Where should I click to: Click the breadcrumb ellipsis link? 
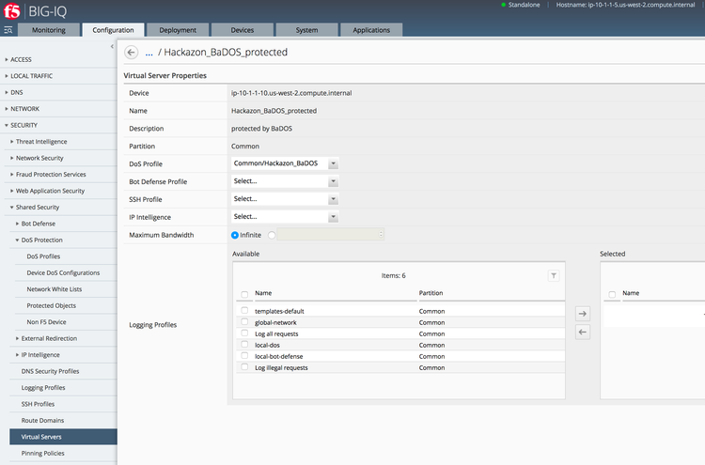(149, 53)
